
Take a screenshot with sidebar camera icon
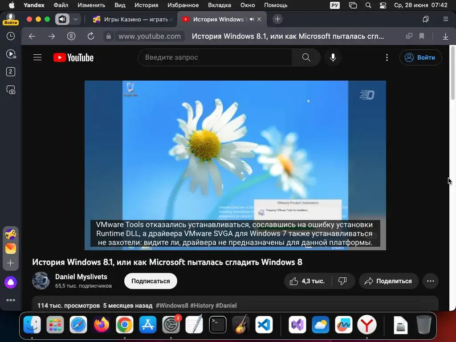[x=11, y=90]
